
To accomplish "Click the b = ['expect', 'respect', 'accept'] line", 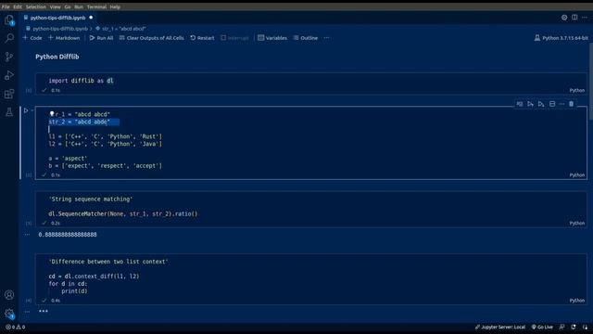I will pos(105,166).
